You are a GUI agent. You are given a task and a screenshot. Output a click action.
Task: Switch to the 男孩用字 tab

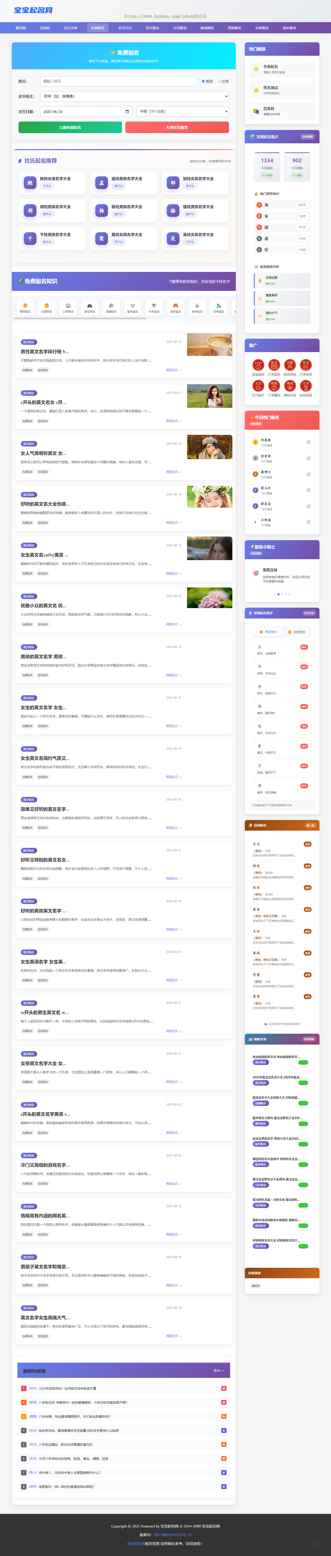[268, 632]
